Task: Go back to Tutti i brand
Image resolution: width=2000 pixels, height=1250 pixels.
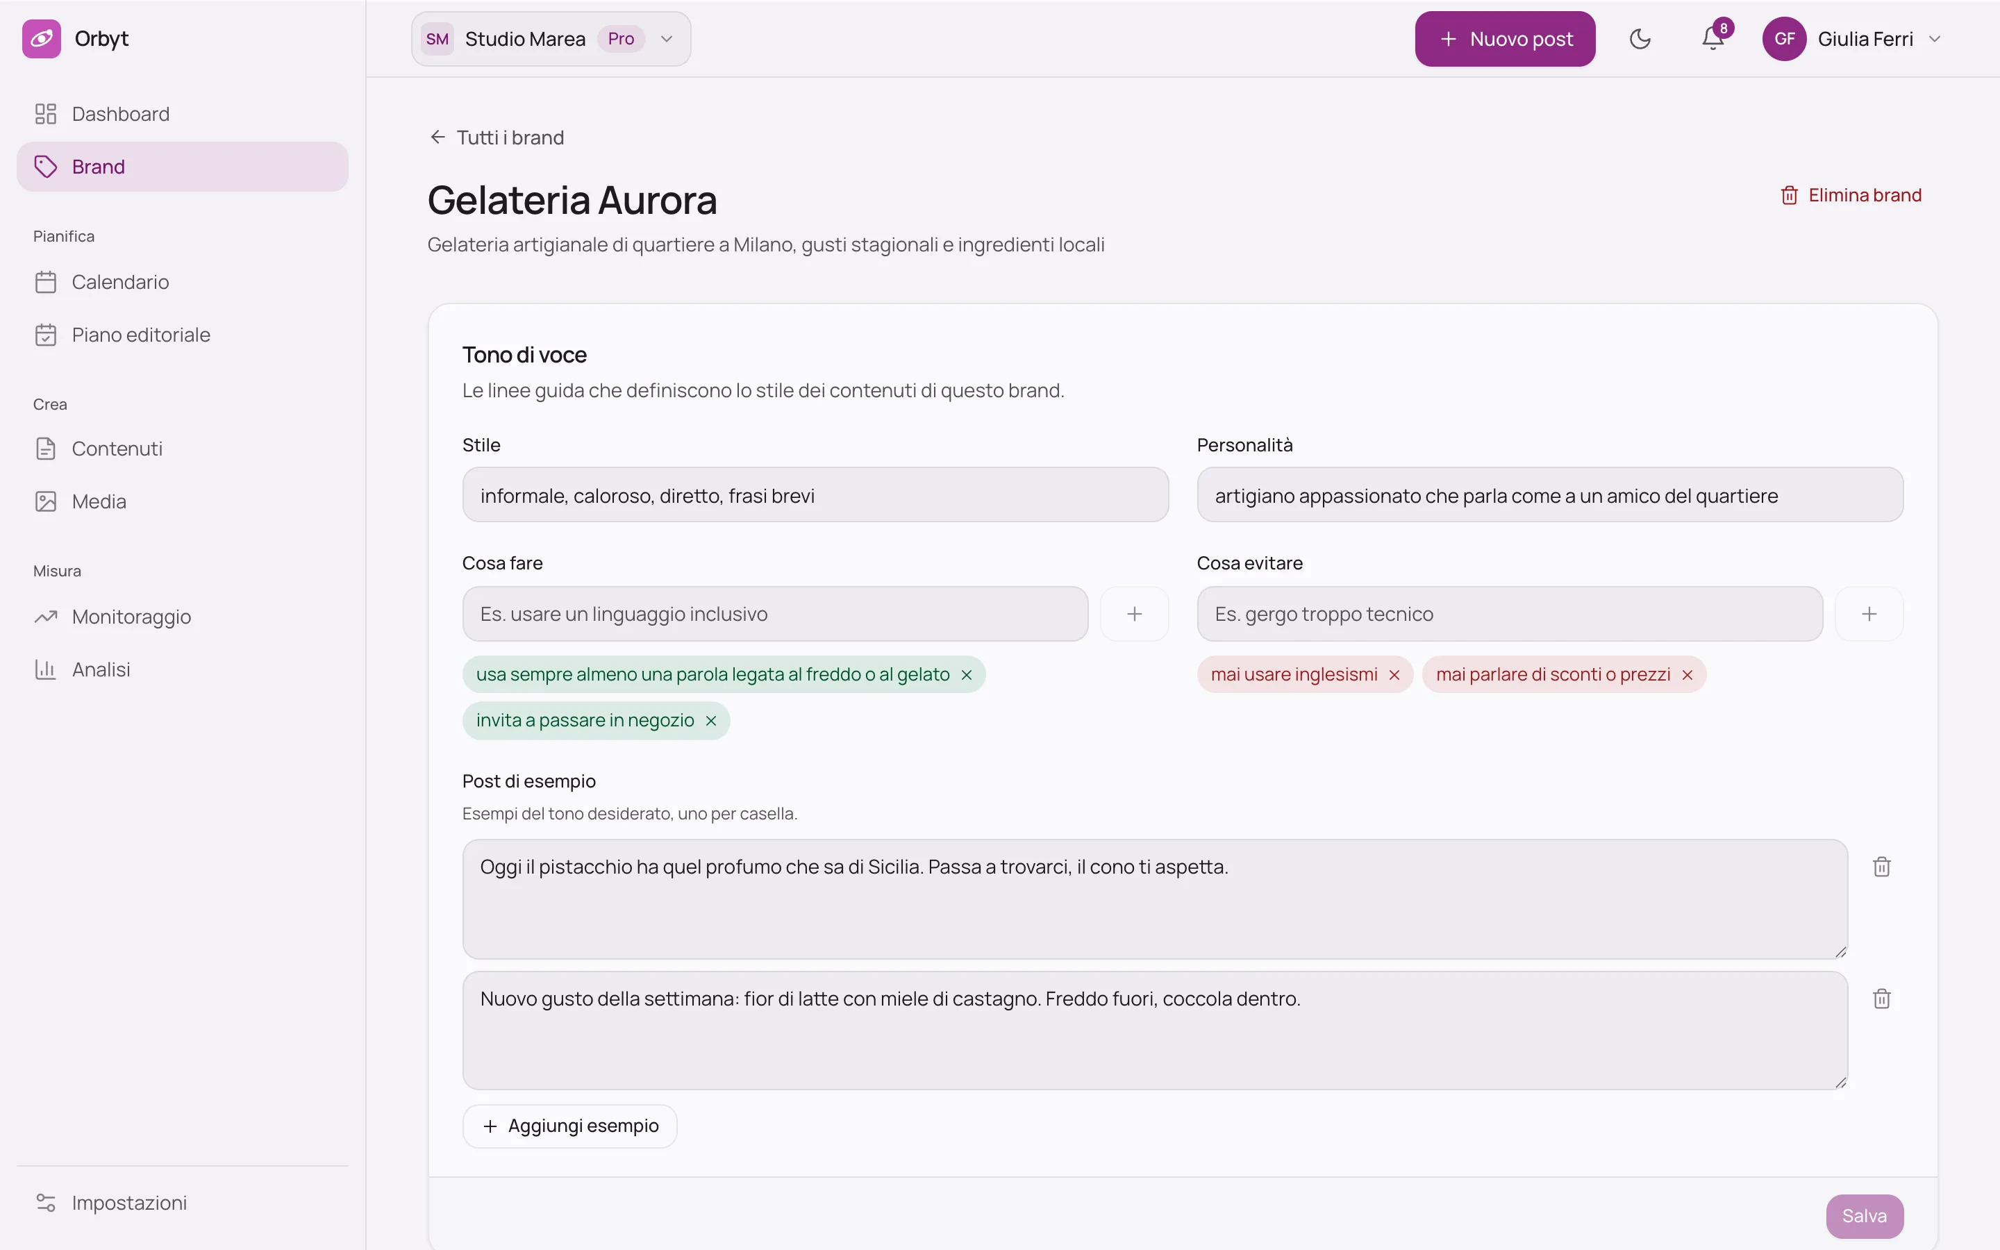Action: click(497, 137)
